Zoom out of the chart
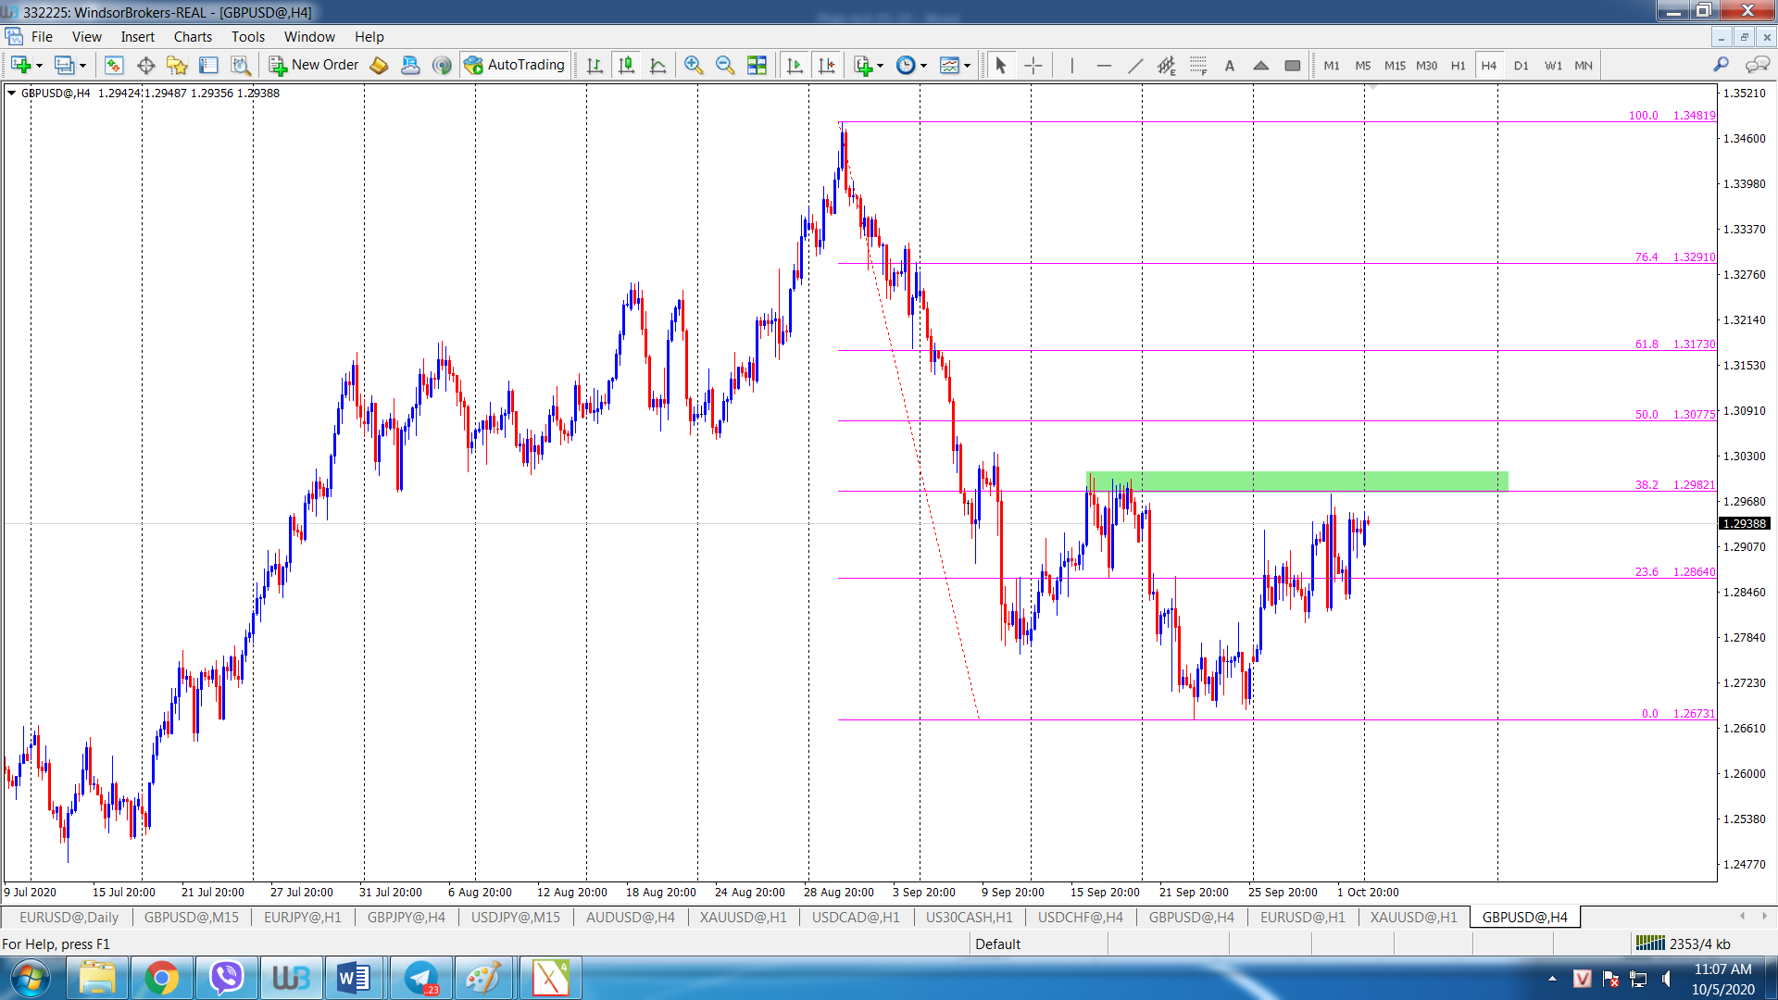 (x=725, y=65)
